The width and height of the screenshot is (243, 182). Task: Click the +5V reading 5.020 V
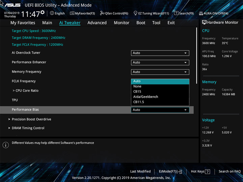pos(227,133)
